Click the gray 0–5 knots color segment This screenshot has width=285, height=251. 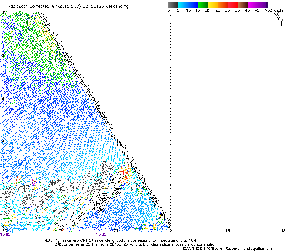173,5
